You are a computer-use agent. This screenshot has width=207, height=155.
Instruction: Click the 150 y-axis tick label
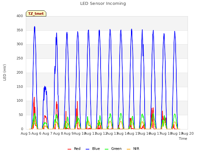(x=20, y=87)
